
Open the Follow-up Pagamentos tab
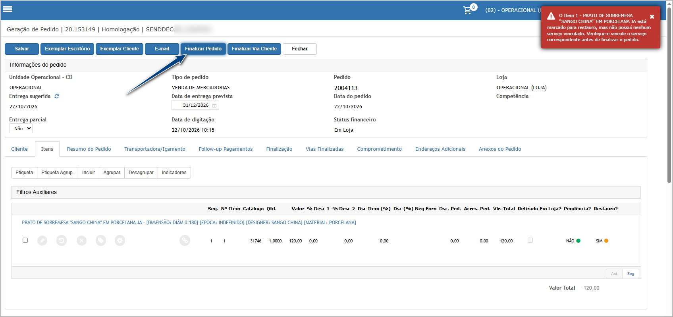226,149
